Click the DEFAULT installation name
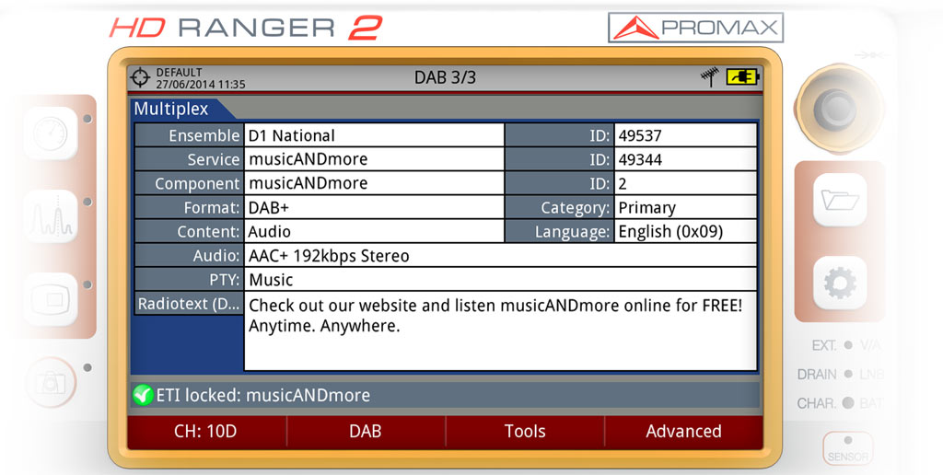The height and width of the screenshot is (475, 943). coord(180,72)
